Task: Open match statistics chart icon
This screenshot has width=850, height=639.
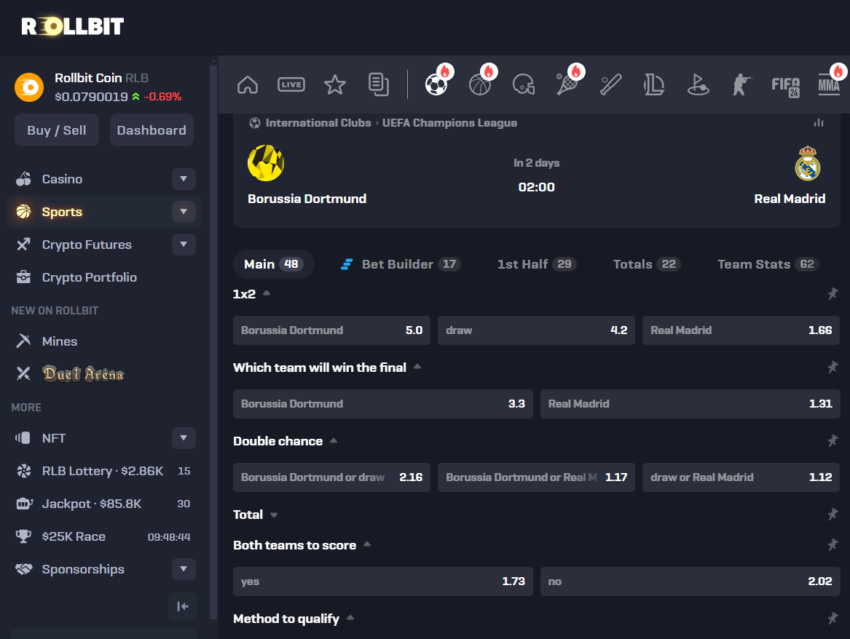Action: coord(819,123)
